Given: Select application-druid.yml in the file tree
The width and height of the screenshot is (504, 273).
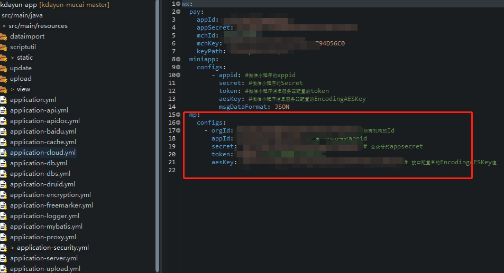Looking at the screenshot, I should (x=42, y=184).
